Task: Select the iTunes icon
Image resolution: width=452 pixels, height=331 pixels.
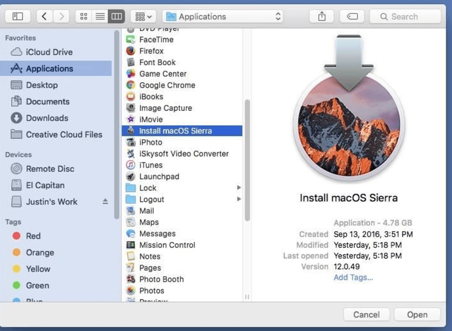Action: 130,165
